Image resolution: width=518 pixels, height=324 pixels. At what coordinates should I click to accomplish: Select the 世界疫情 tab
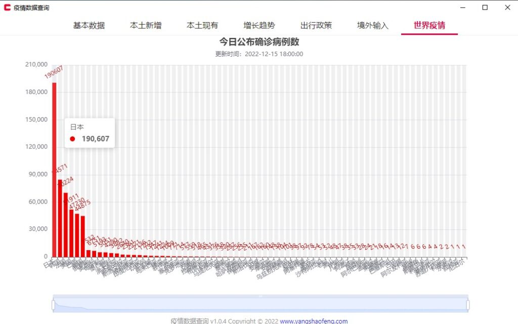coord(429,25)
